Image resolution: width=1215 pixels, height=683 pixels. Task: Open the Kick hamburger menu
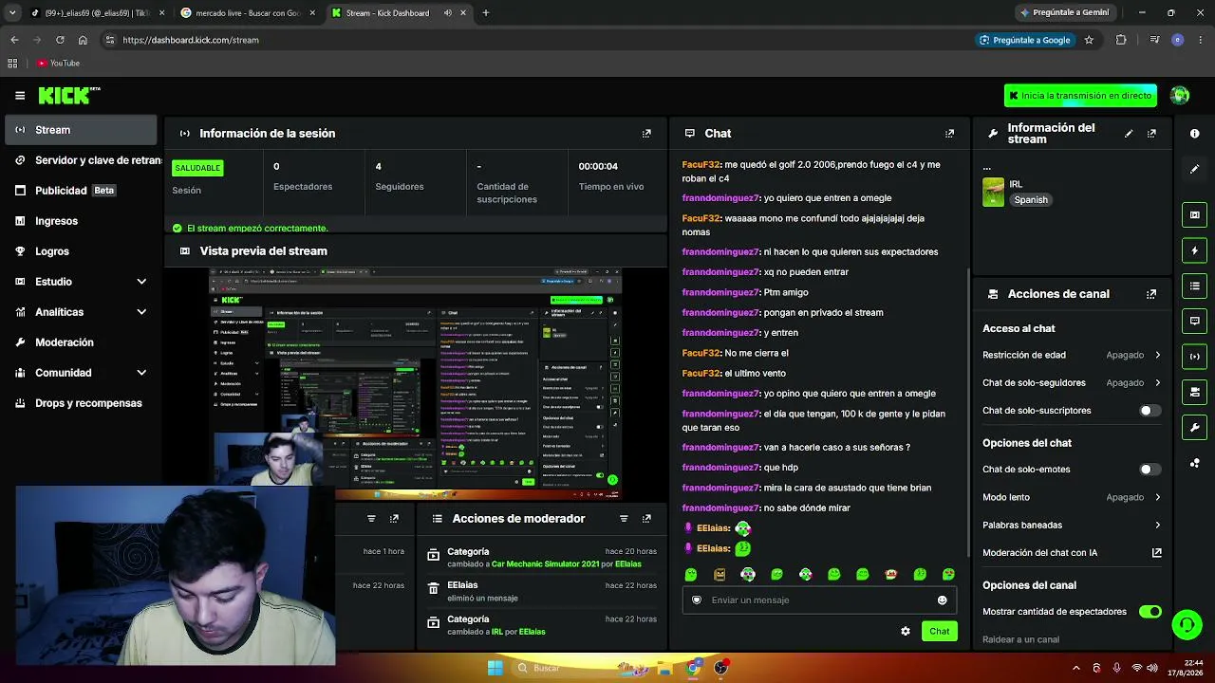pos(20,95)
